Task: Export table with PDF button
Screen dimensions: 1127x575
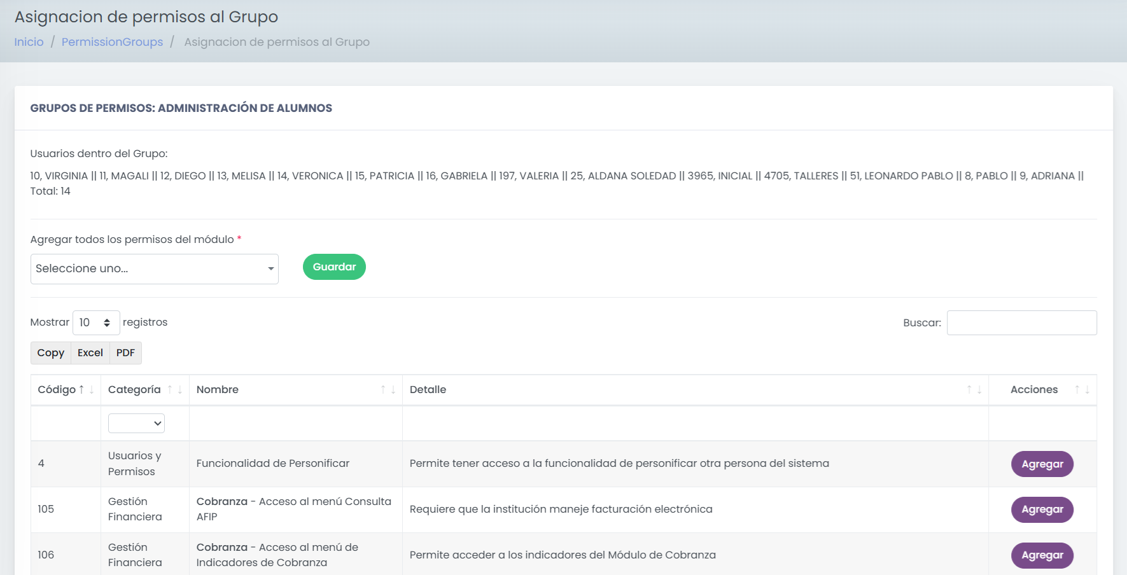Action: click(125, 352)
